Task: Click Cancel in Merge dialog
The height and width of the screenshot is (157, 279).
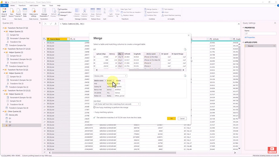Action: click(182, 119)
